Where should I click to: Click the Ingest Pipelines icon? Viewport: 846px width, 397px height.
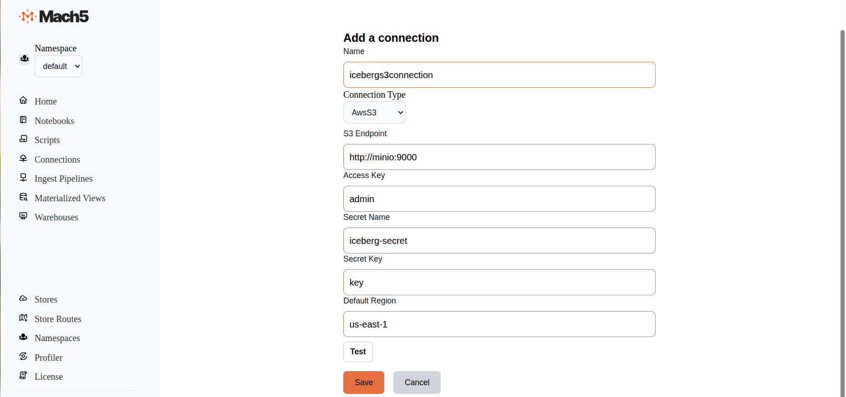23,178
